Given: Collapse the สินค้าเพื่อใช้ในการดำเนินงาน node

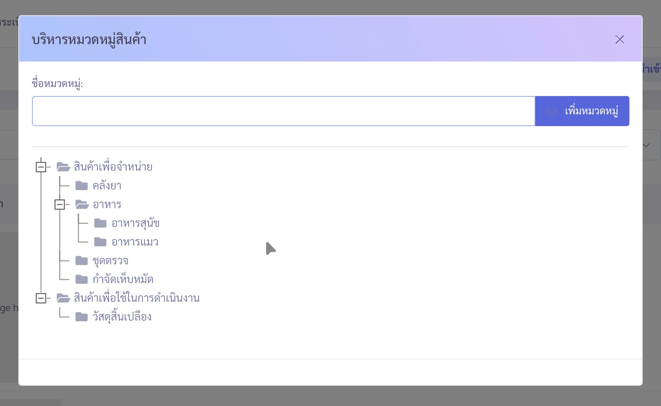Looking at the screenshot, I should point(41,298).
